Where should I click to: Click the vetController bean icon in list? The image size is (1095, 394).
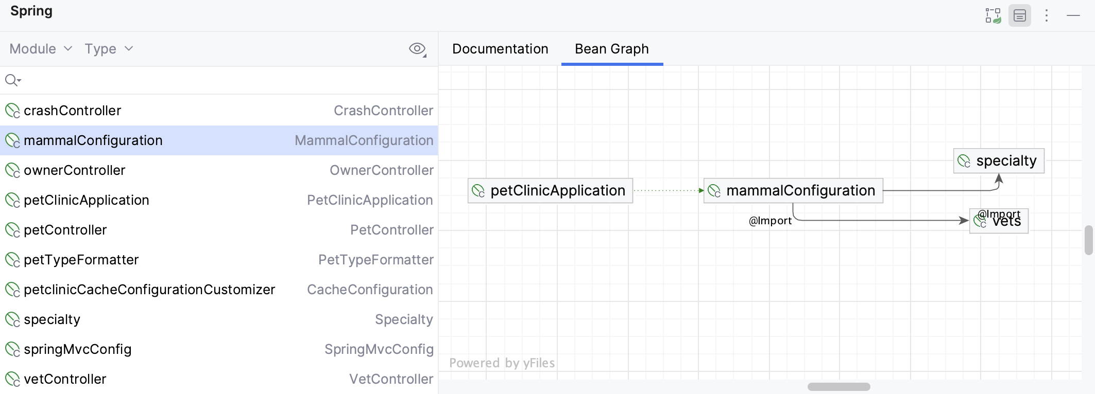coord(12,379)
